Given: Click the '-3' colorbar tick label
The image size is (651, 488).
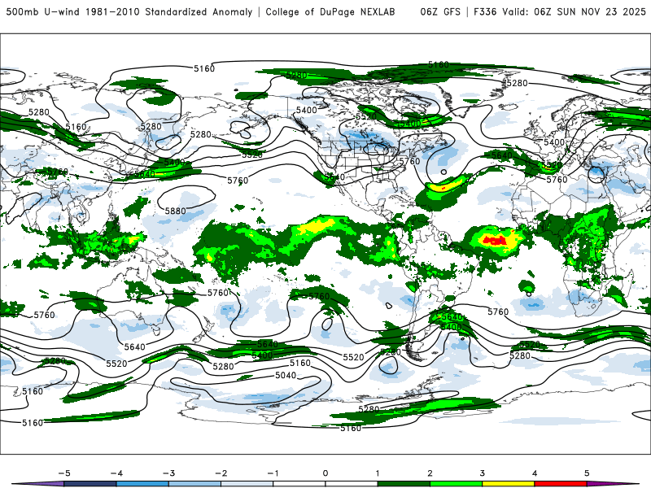Looking at the screenshot, I should click(x=168, y=473).
